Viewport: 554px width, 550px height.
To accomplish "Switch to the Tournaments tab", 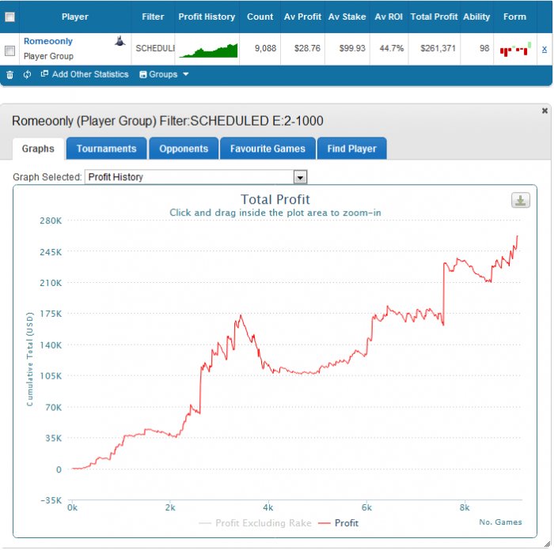I will pyautogui.click(x=106, y=149).
